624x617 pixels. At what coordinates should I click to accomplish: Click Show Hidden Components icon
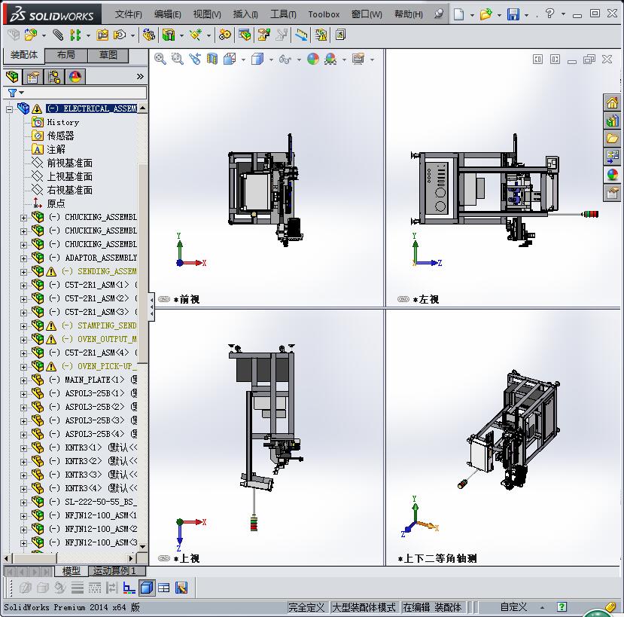click(148, 35)
